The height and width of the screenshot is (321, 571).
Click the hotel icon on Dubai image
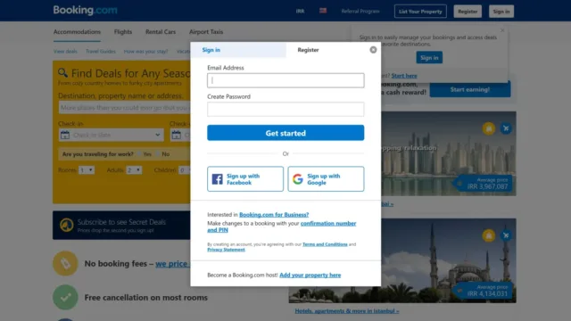[489, 128]
